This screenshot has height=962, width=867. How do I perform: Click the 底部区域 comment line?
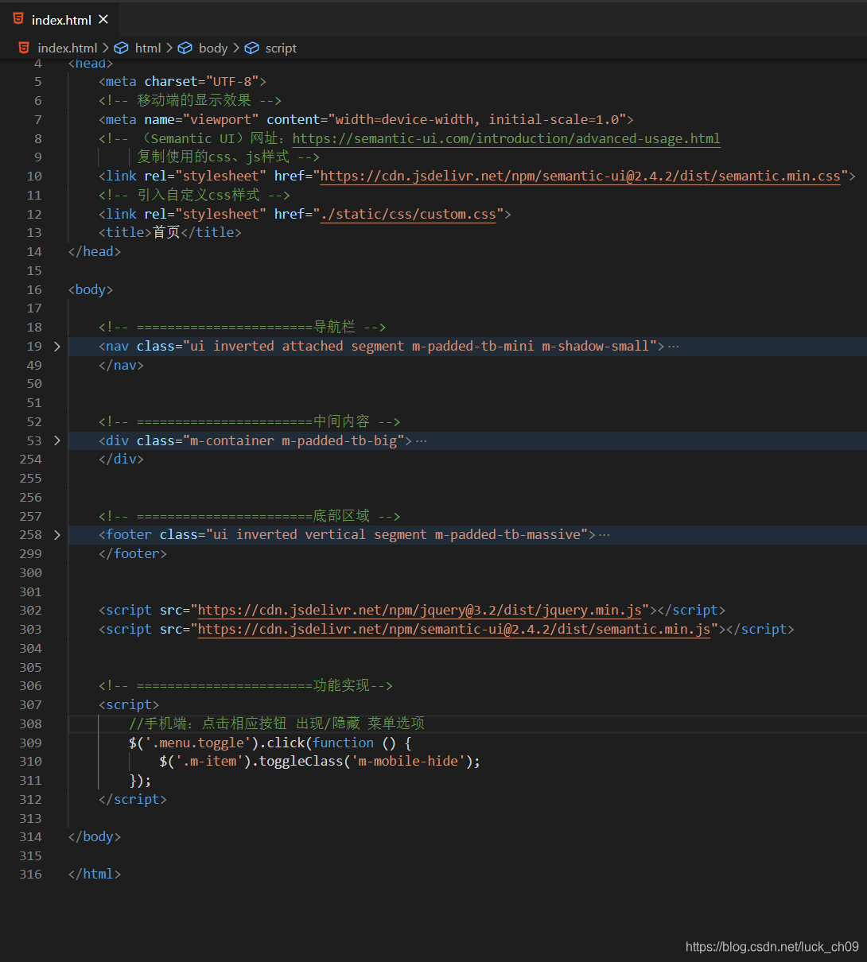[x=250, y=516]
